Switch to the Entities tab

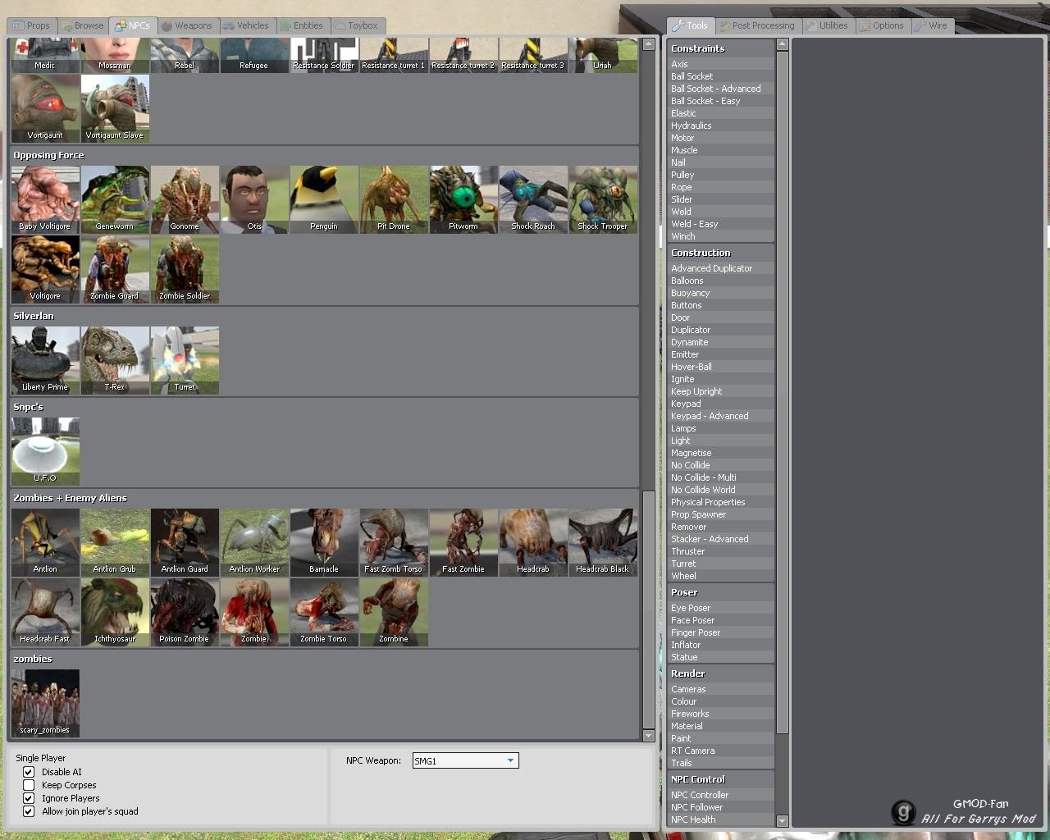tap(301, 25)
